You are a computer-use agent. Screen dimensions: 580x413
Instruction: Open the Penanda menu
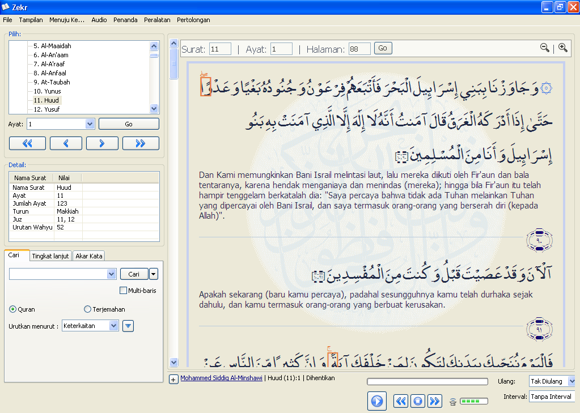[x=125, y=20]
